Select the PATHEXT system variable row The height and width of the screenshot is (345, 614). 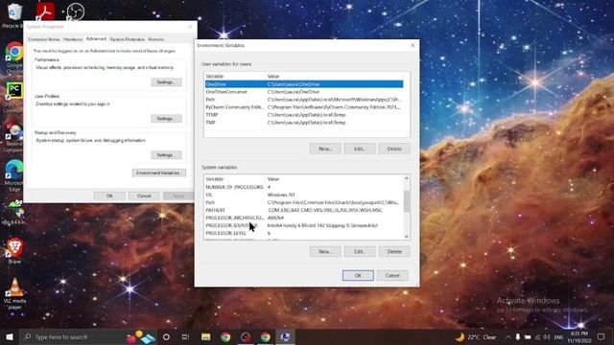click(304, 210)
